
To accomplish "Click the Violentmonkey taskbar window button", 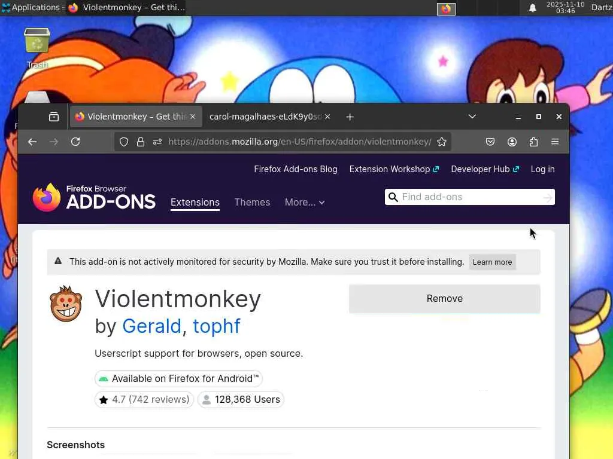I will pyautogui.click(x=126, y=7).
